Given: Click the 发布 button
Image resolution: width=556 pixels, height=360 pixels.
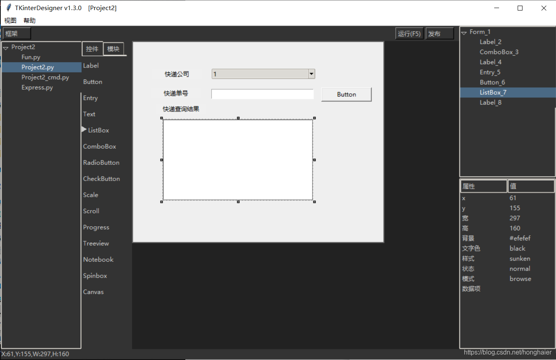Looking at the screenshot, I should (x=440, y=34).
